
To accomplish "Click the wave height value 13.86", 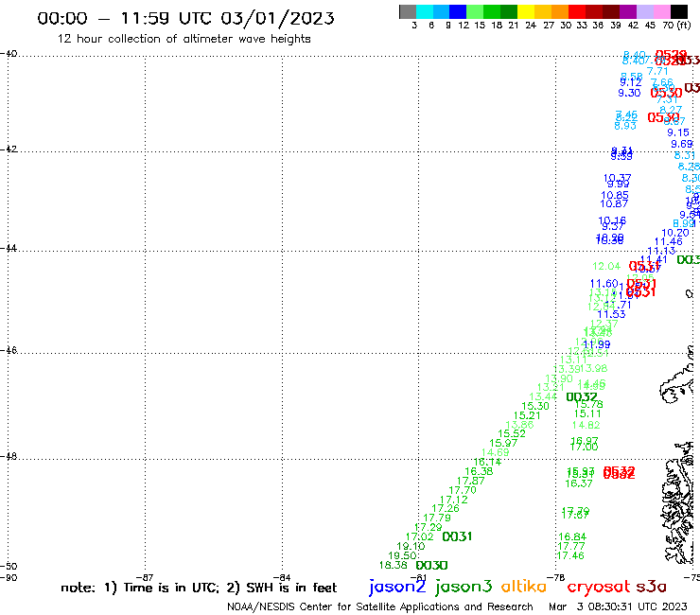I will tap(519, 425).
